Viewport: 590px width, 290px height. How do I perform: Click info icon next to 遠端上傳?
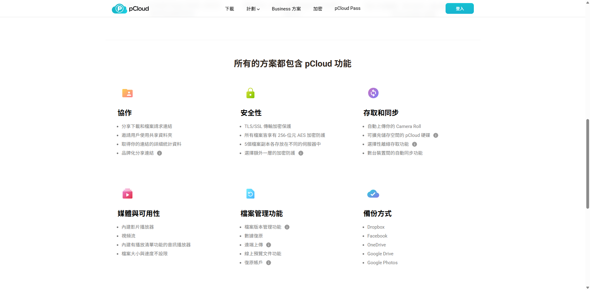tap(269, 245)
